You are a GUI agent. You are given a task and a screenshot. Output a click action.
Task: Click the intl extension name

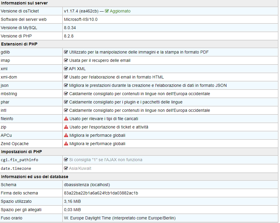pyautogui.click(x=3, y=110)
